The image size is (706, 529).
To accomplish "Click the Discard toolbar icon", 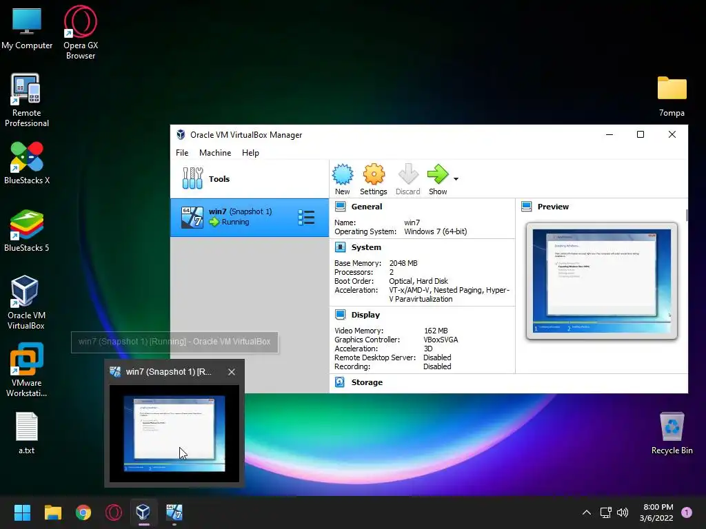I will tap(408, 174).
